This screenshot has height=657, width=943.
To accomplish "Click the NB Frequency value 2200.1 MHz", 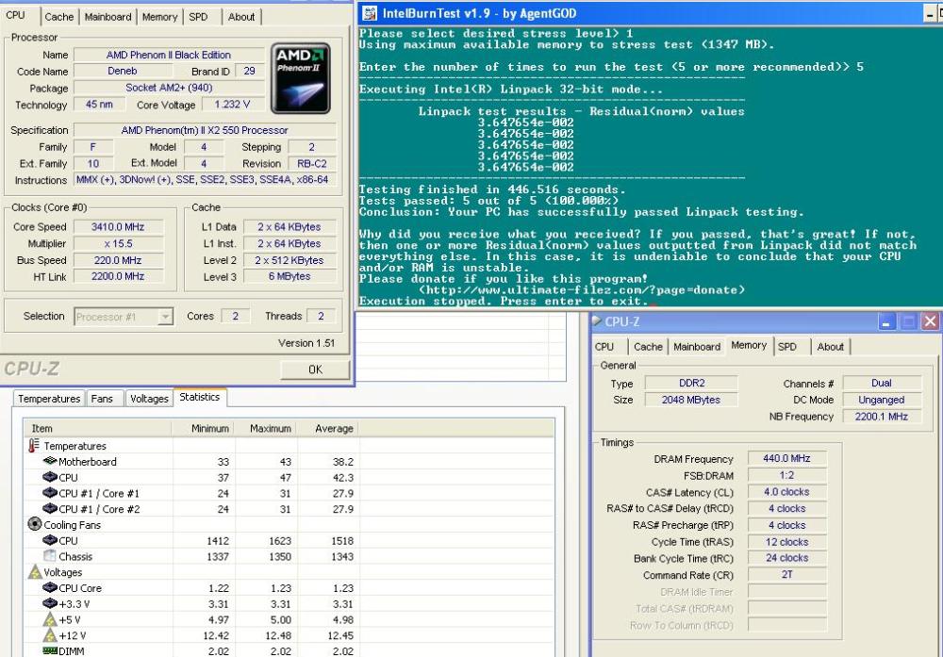I will point(882,416).
